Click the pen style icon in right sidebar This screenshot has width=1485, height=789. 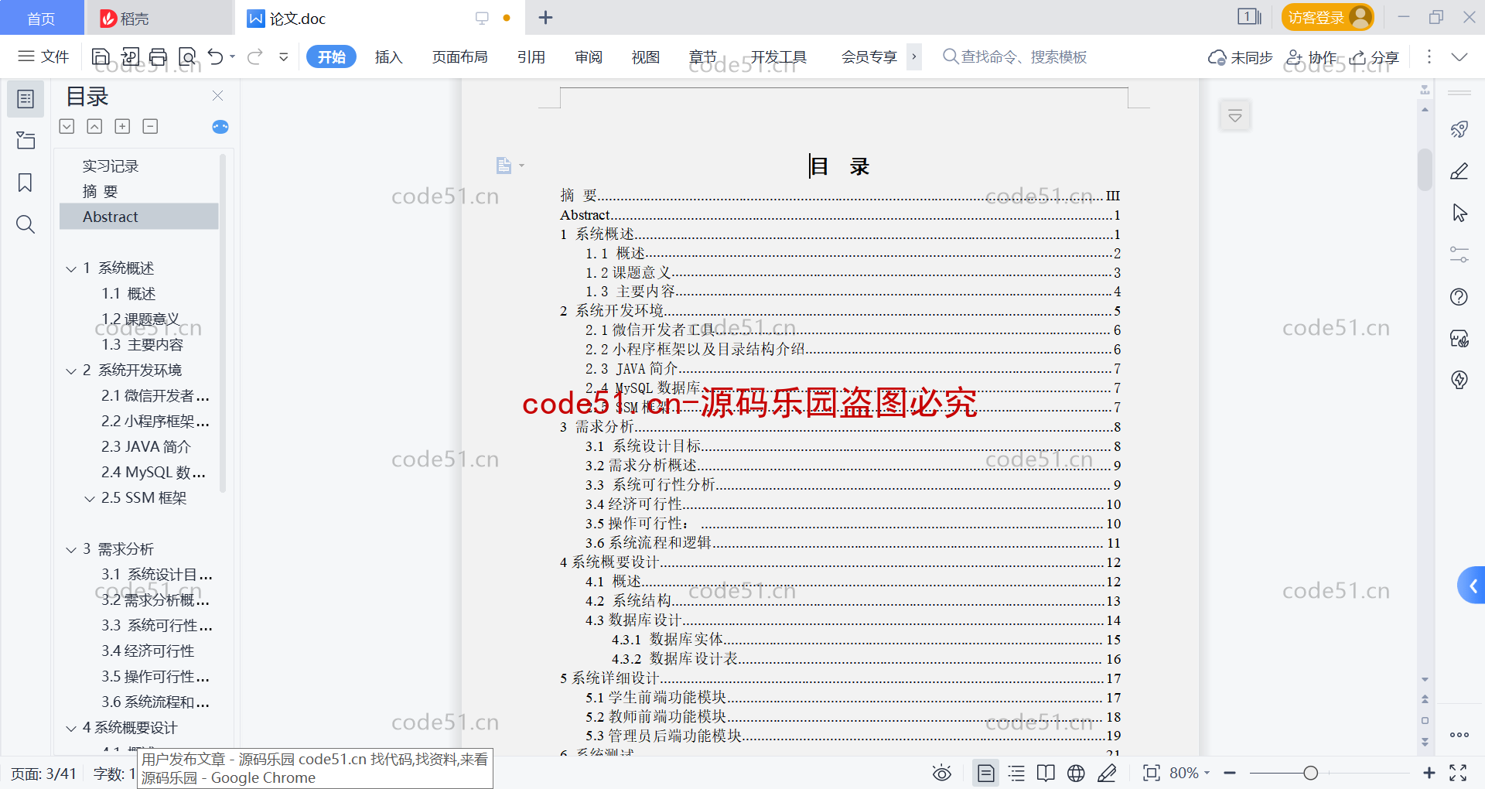click(1459, 171)
